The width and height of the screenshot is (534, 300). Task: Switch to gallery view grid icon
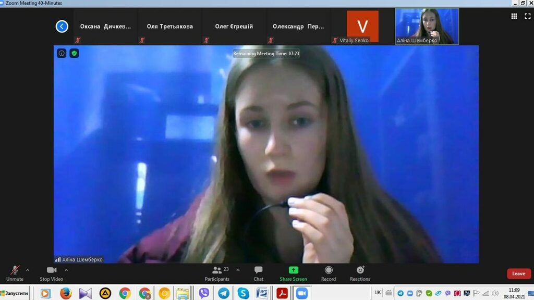pyautogui.click(x=514, y=16)
